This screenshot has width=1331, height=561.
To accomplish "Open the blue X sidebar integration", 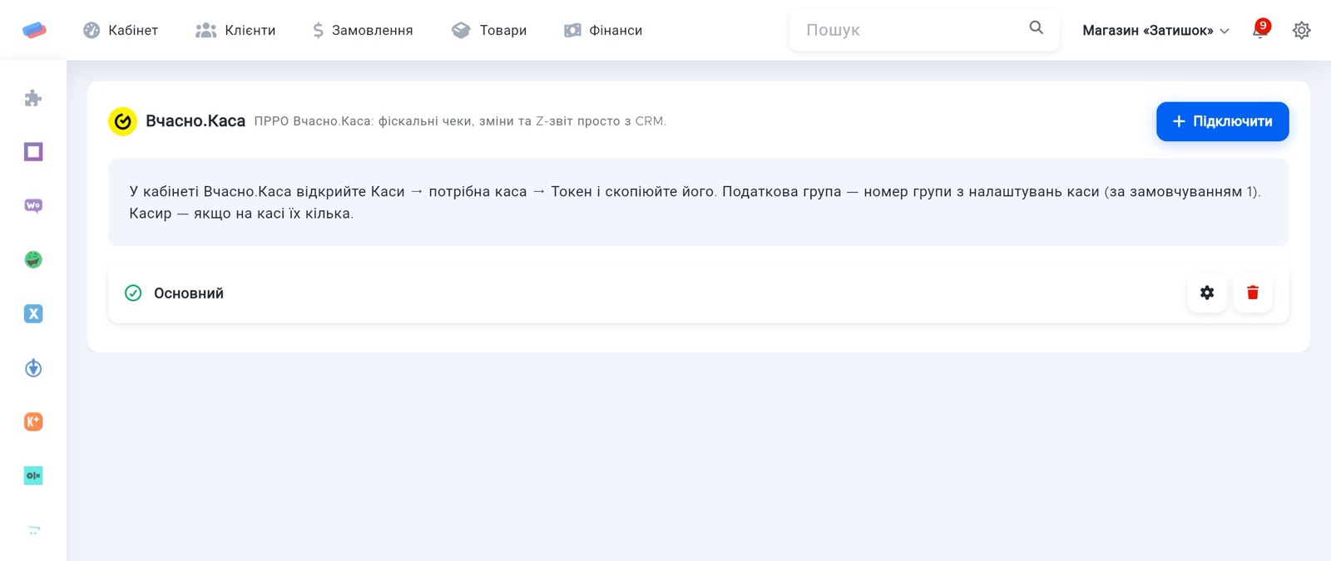I will click(33, 313).
